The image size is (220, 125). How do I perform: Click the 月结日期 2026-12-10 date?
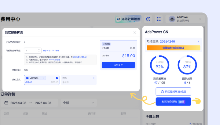167,41
